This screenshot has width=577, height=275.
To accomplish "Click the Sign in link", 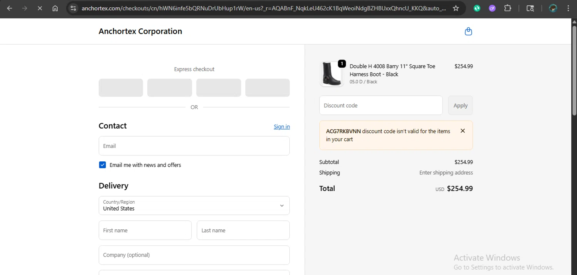I will [282, 127].
